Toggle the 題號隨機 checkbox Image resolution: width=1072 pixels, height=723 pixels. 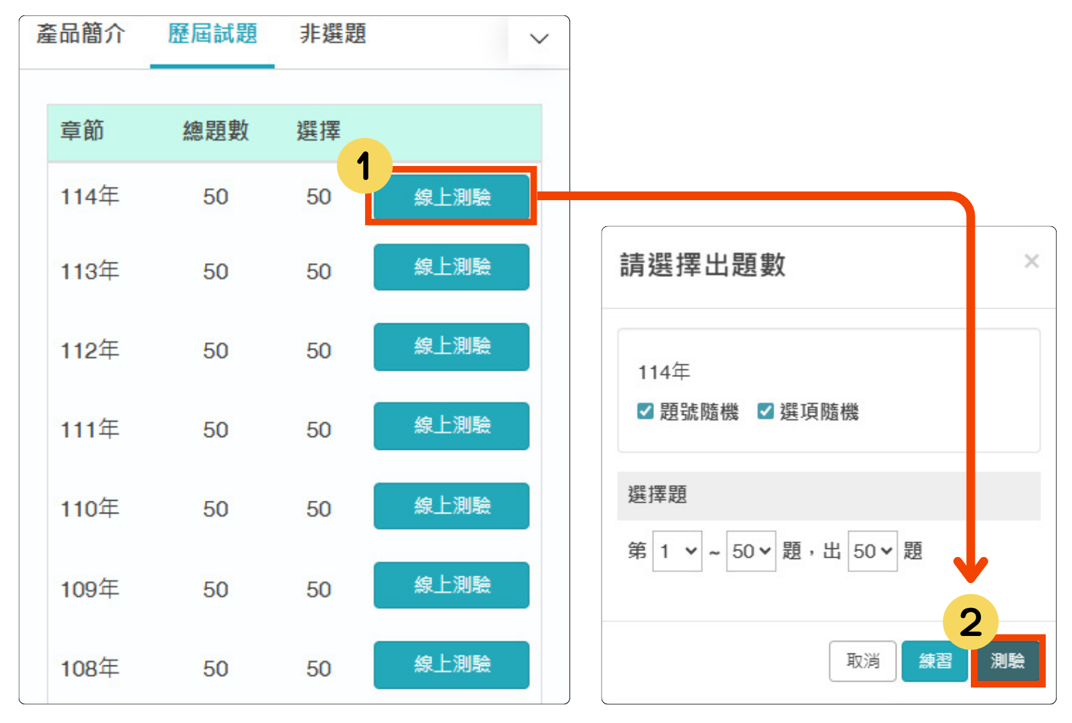coord(645,411)
